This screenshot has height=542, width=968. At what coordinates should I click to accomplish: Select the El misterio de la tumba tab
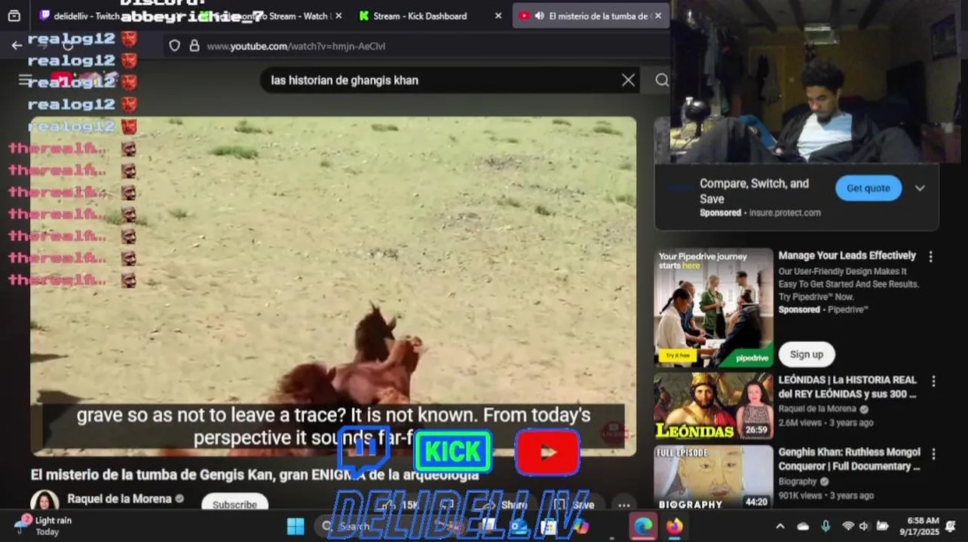(591, 16)
